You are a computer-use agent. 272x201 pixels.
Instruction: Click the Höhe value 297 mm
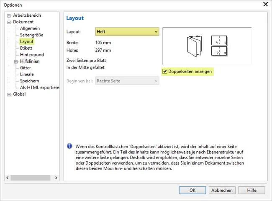pyautogui.click(x=103, y=50)
